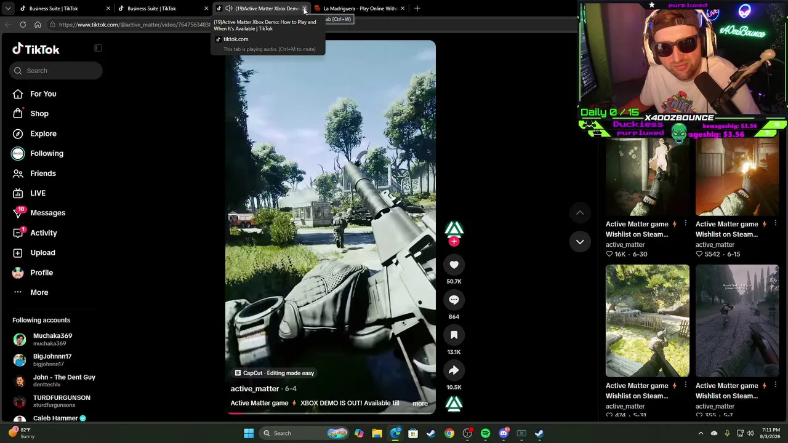Open Spotify from the taskbar
Viewport: 788px width, 443px height.
[x=485, y=433]
